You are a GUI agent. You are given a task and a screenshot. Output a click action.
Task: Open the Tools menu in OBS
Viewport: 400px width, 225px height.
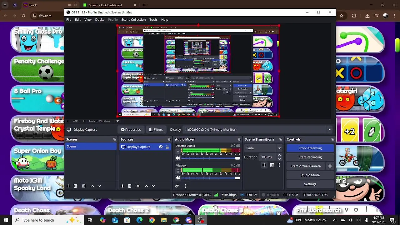tap(153, 20)
